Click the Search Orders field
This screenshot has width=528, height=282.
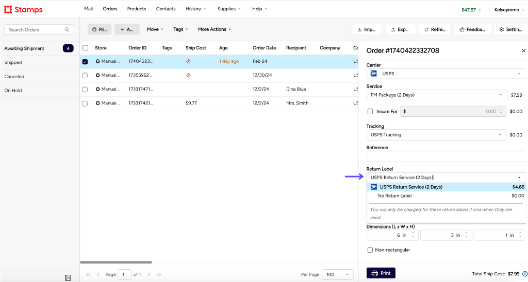39,29
